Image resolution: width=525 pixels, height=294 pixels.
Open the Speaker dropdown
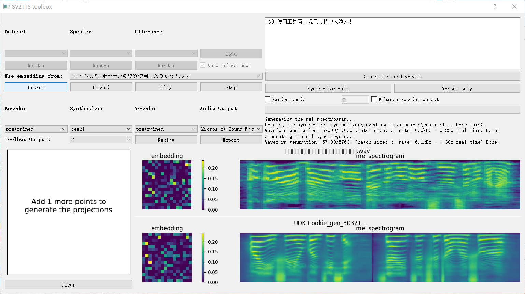tap(101, 53)
